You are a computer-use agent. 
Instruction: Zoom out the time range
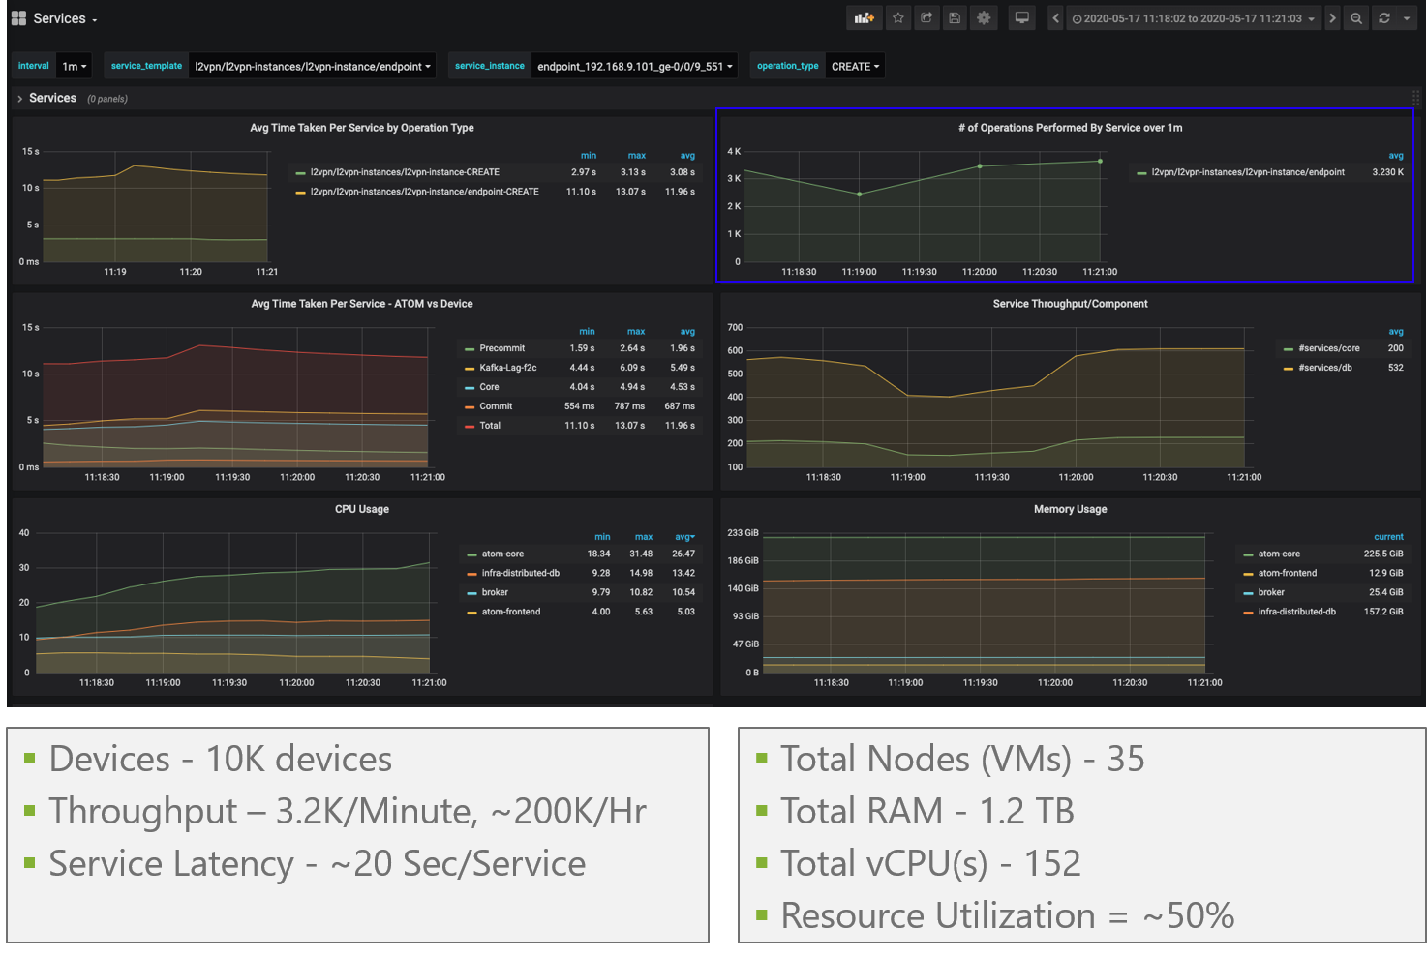pos(1356,18)
